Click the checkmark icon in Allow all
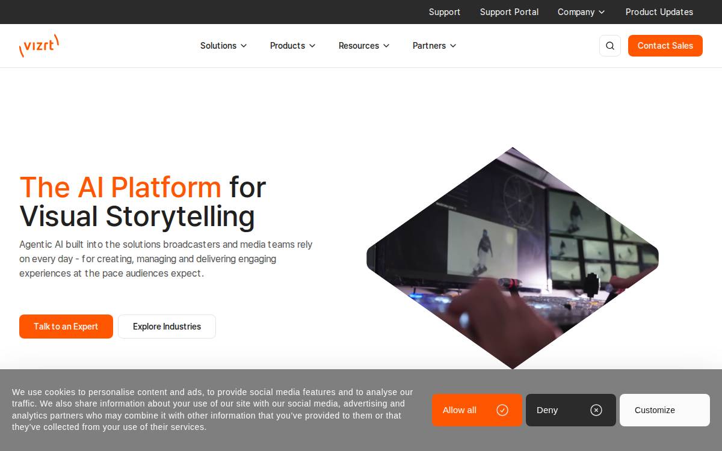This screenshot has width=722, height=451. pos(502,410)
